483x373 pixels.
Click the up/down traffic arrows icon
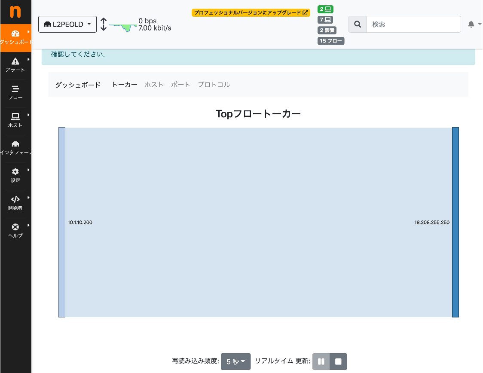(x=104, y=24)
